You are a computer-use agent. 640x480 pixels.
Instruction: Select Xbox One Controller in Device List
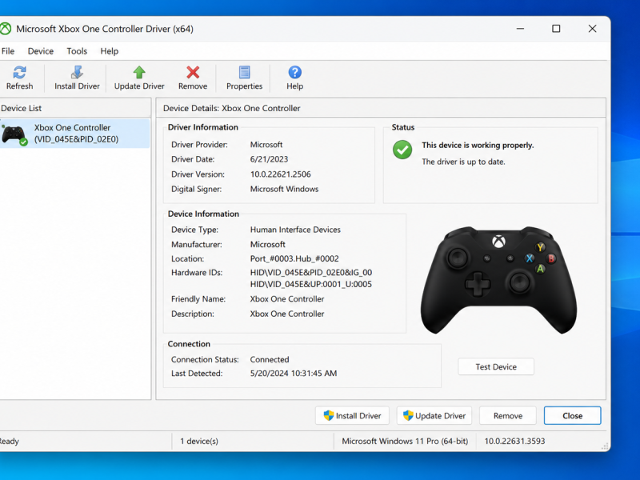point(75,134)
